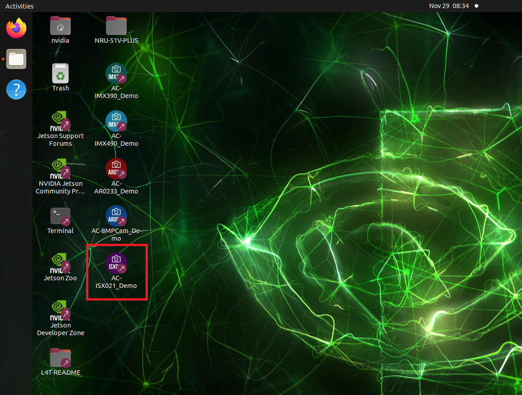This screenshot has width=522, height=395.
Task: Select the nvidia home folder icon
Action: click(60, 27)
